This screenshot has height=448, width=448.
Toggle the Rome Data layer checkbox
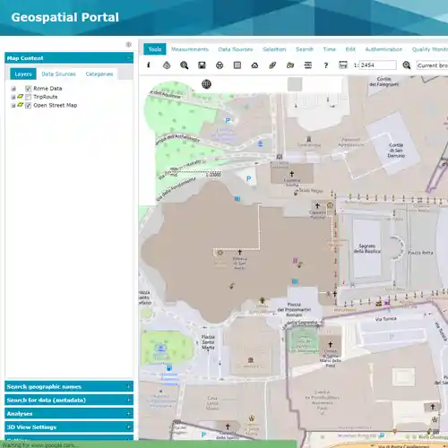tap(28, 89)
